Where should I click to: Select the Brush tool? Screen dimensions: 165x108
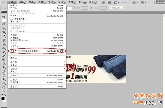click(x=4, y=44)
